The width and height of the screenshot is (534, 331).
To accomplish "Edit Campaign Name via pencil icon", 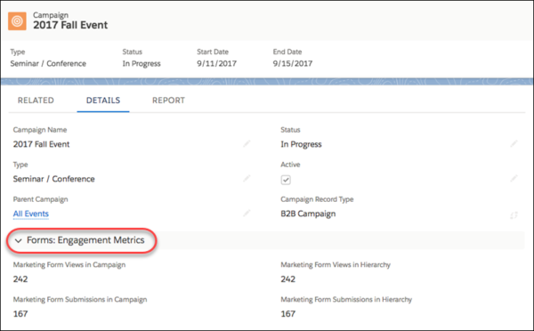I will pos(247,144).
